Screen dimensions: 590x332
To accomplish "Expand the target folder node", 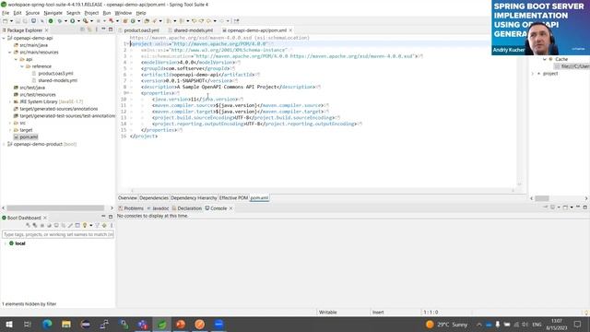I will [x=10, y=130].
